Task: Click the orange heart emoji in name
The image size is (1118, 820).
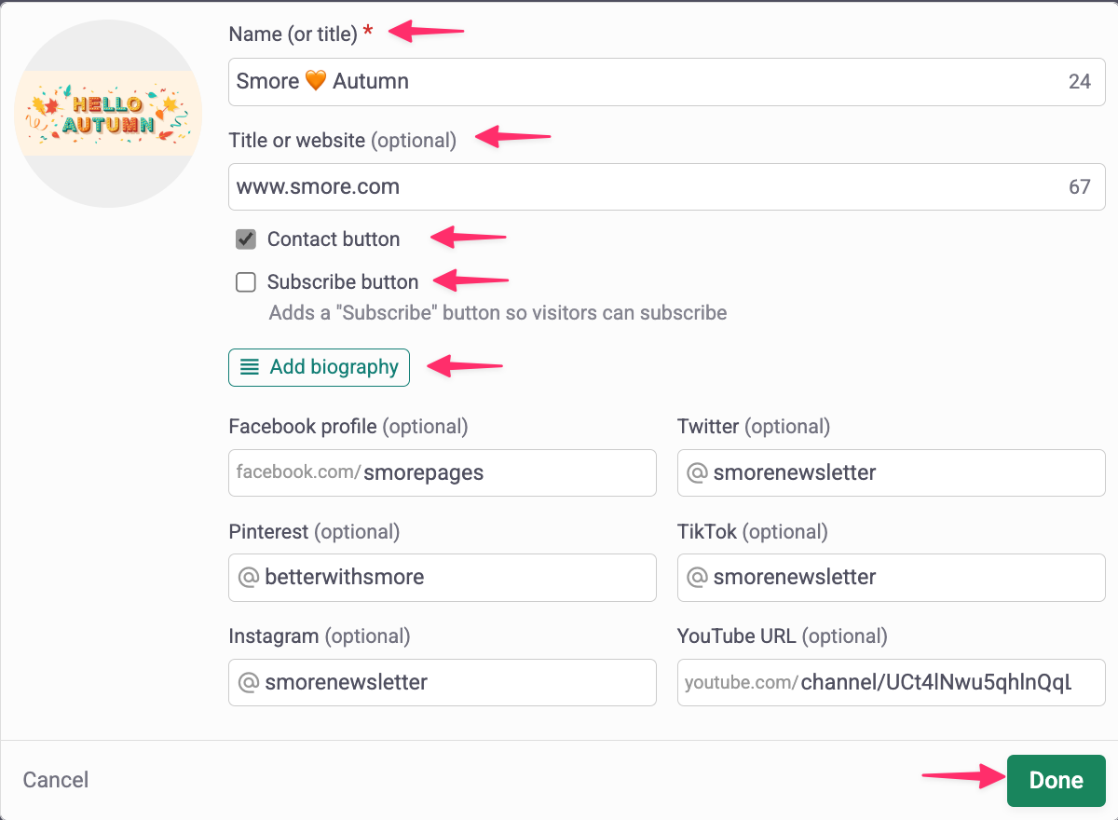Action: [x=316, y=82]
